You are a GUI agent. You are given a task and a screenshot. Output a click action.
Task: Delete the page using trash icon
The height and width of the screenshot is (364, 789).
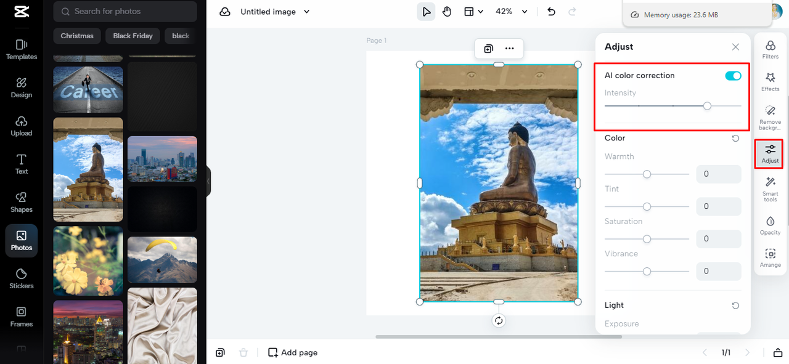click(x=243, y=352)
